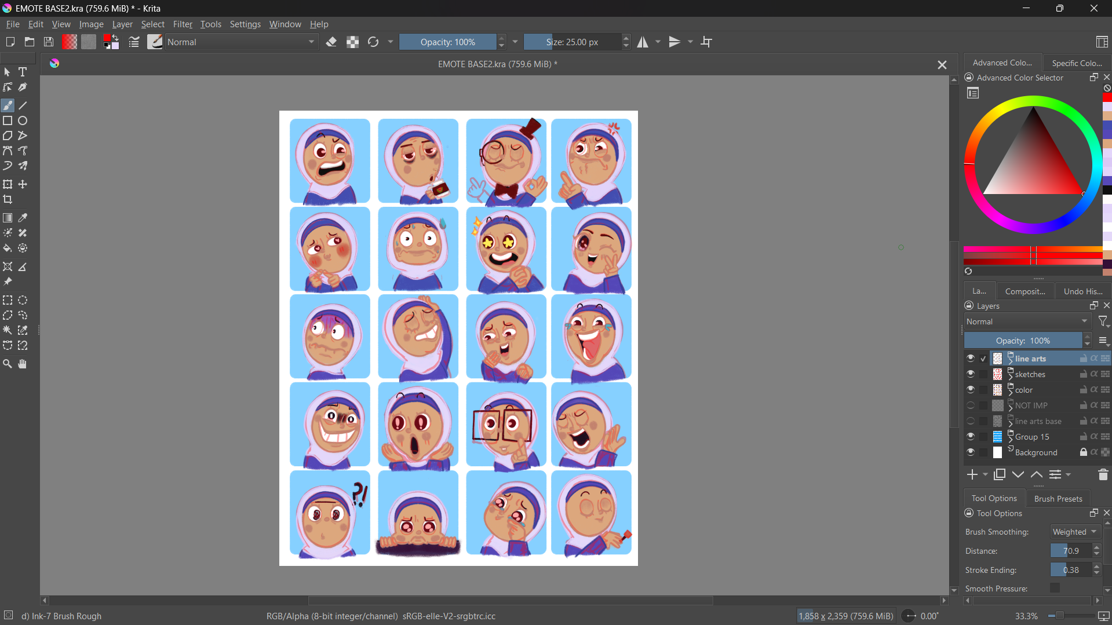Image resolution: width=1112 pixels, height=625 pixels.
Task: Open the Settings menu
Action: pyautogui.click(x=245, y=24)
